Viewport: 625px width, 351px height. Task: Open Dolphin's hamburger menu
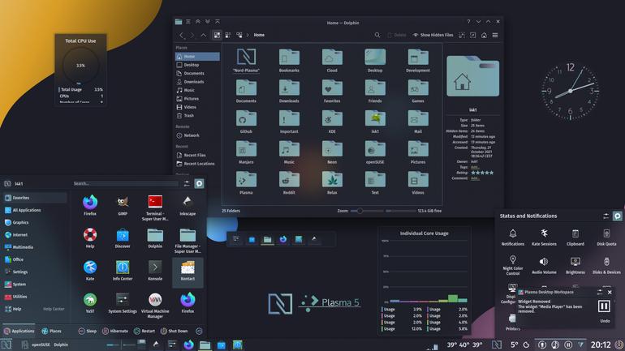(495, 35)
